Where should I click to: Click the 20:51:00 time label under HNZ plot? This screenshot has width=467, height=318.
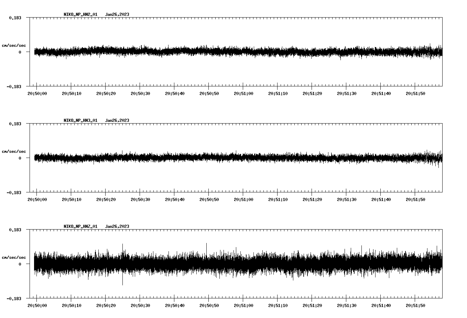243,306
